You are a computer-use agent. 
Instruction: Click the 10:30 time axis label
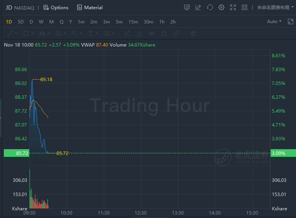coord(66,213)
